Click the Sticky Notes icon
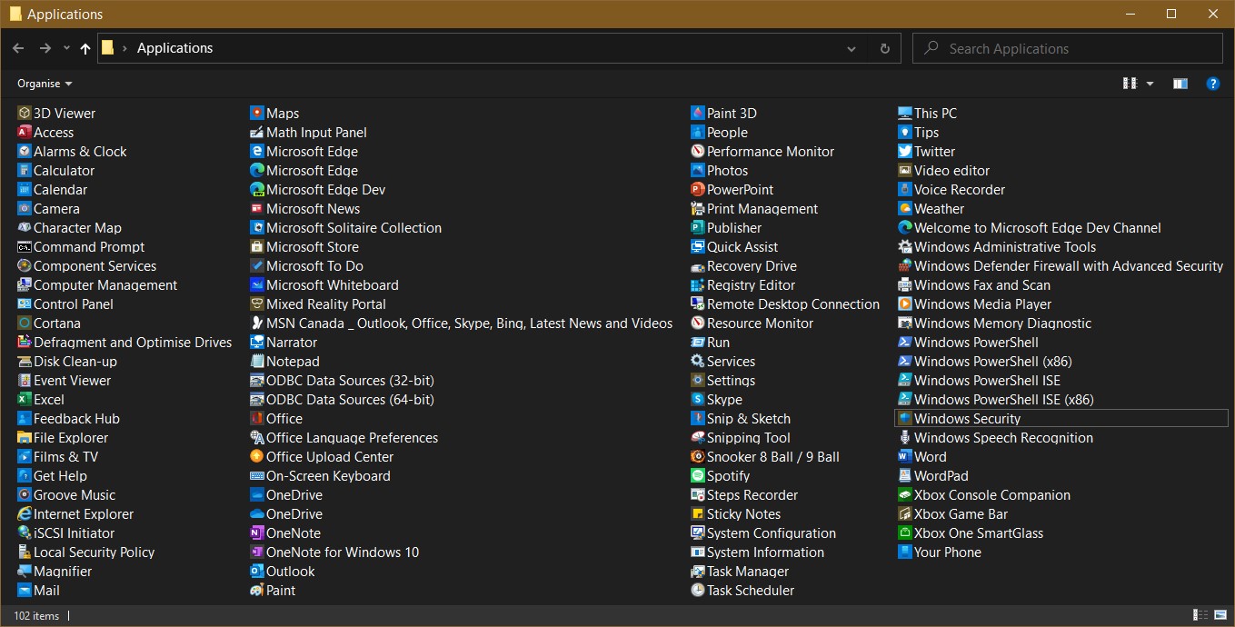The height and width of the screenshot is (627, 1235). tap(698, 514)
